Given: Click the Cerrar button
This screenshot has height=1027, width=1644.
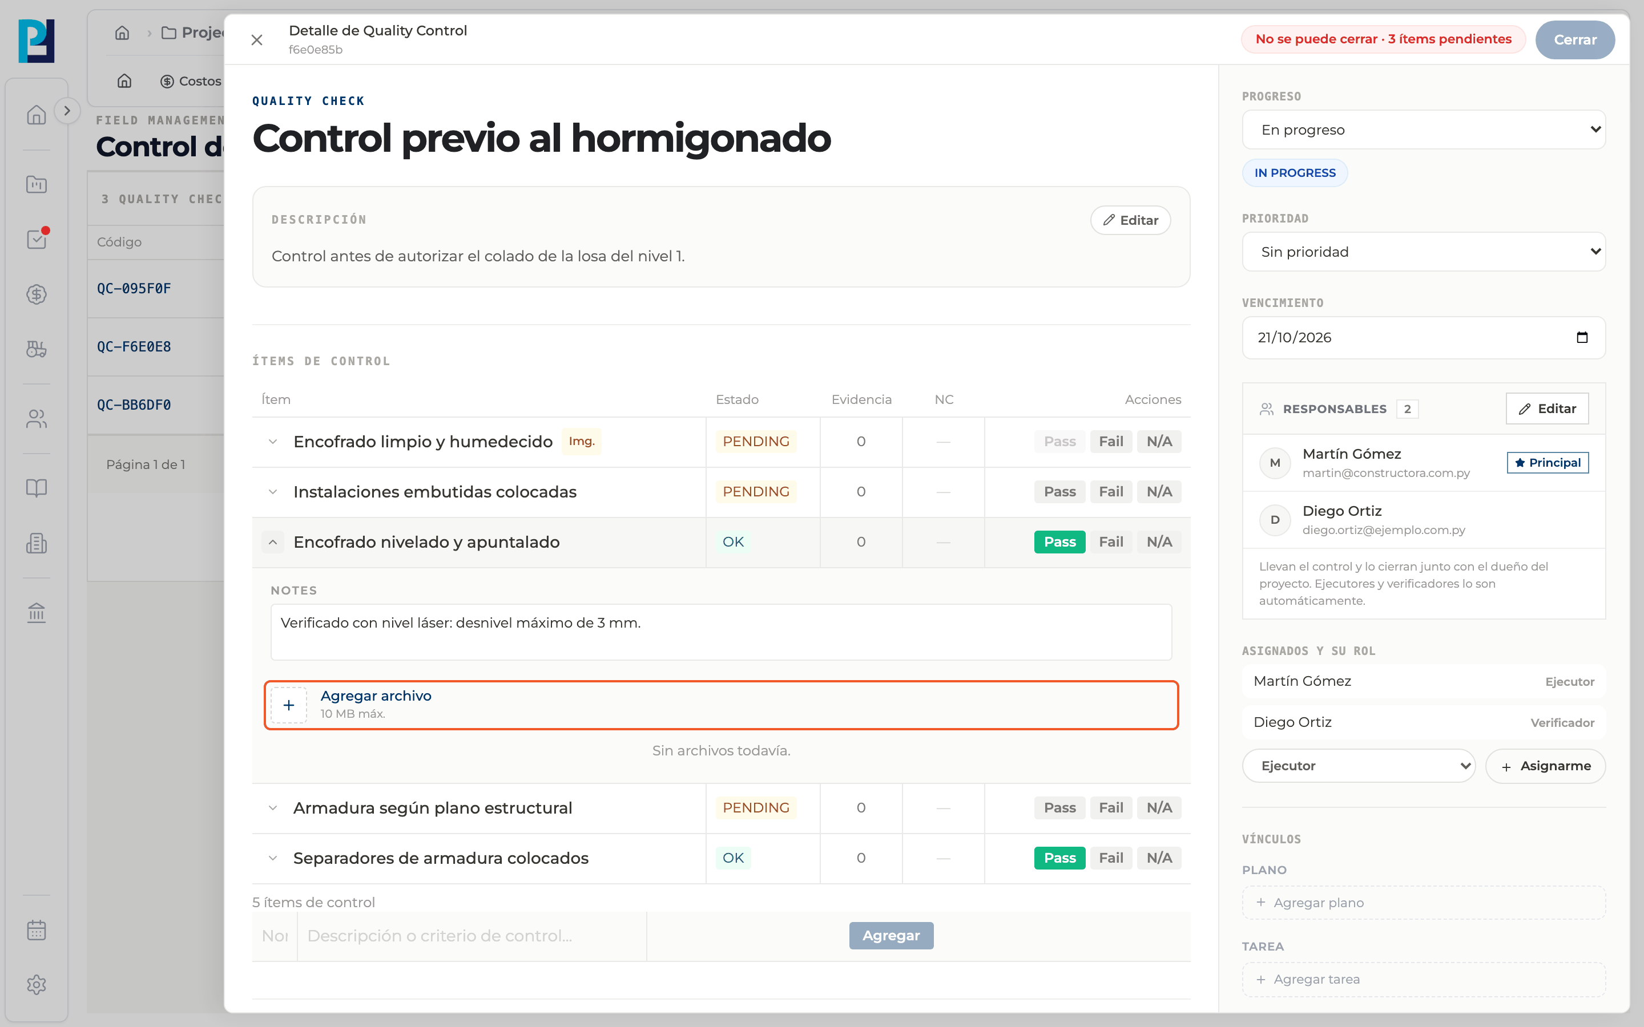Looking at the screenshot, I should point(1575,39).
